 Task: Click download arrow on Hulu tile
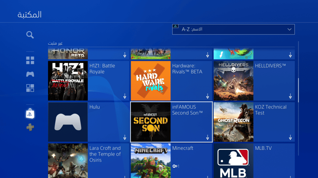coord(125,137)
